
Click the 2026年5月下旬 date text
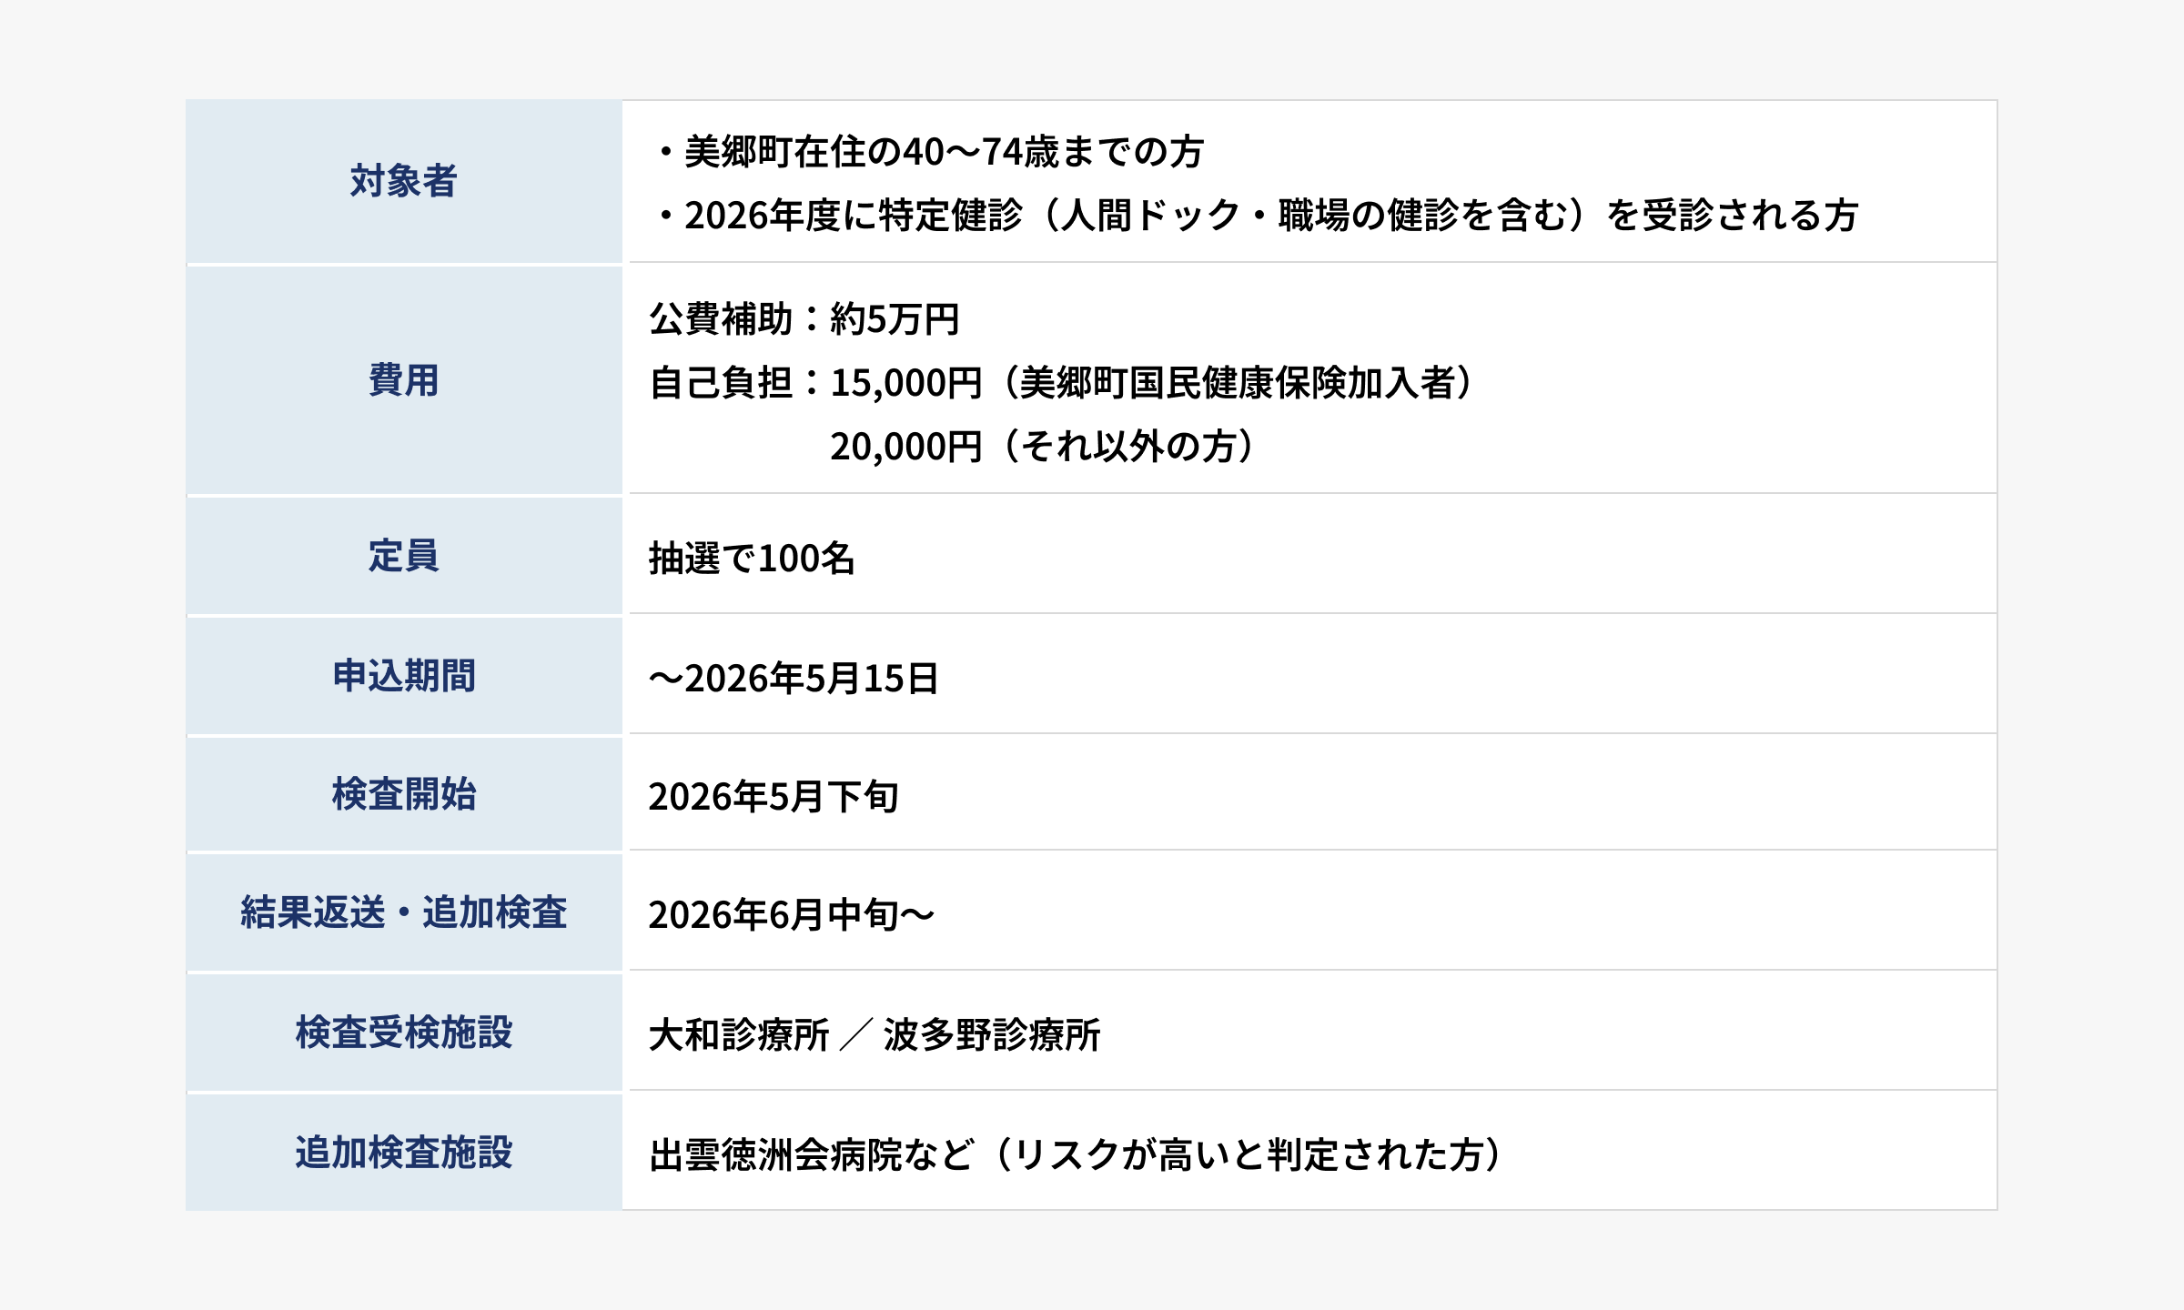(773, 797)
